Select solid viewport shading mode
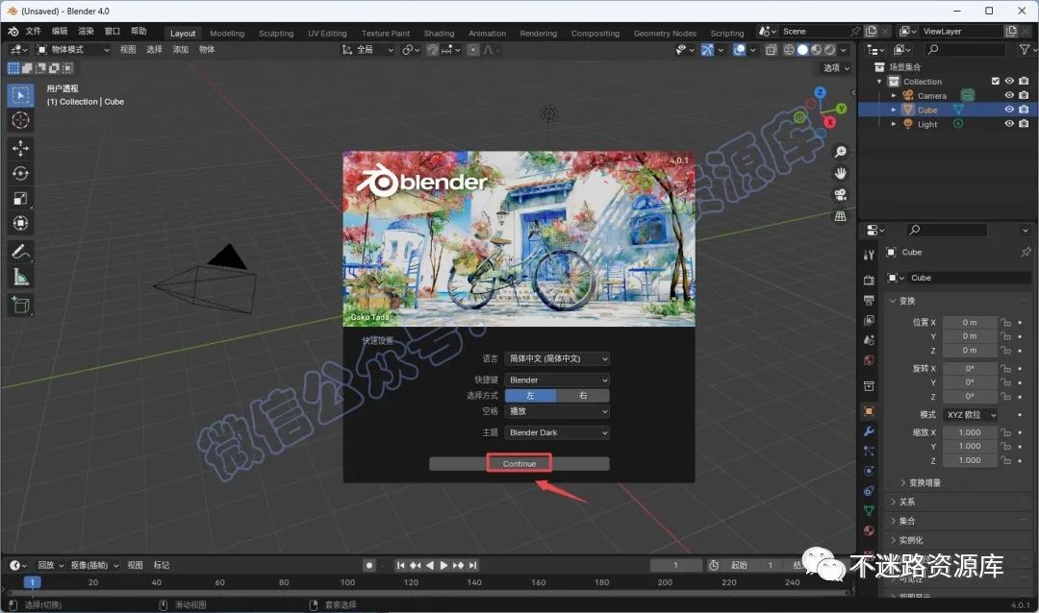 (802, 50)
